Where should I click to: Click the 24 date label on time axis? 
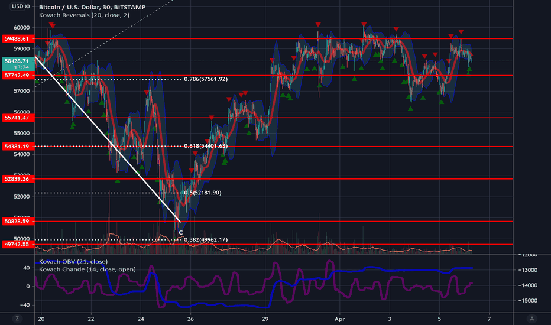click(x=141, y=319)
